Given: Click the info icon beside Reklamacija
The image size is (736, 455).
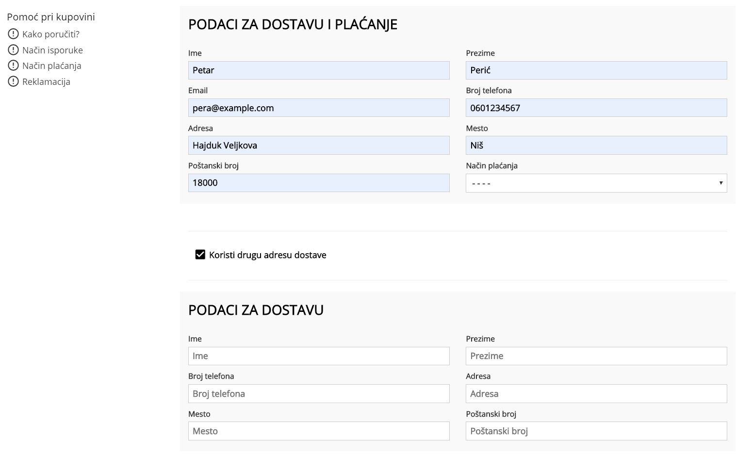Looking at the screenshot, I should (13, 81).
